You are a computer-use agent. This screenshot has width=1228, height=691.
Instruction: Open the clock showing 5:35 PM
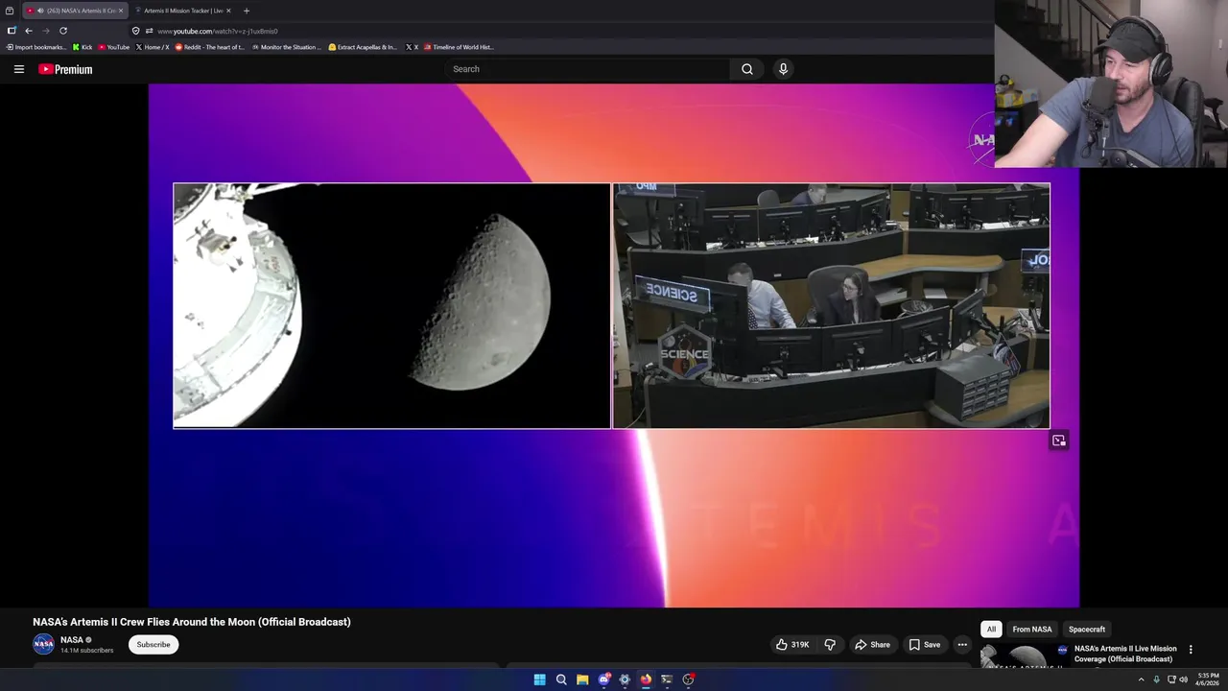(1208, 679)
